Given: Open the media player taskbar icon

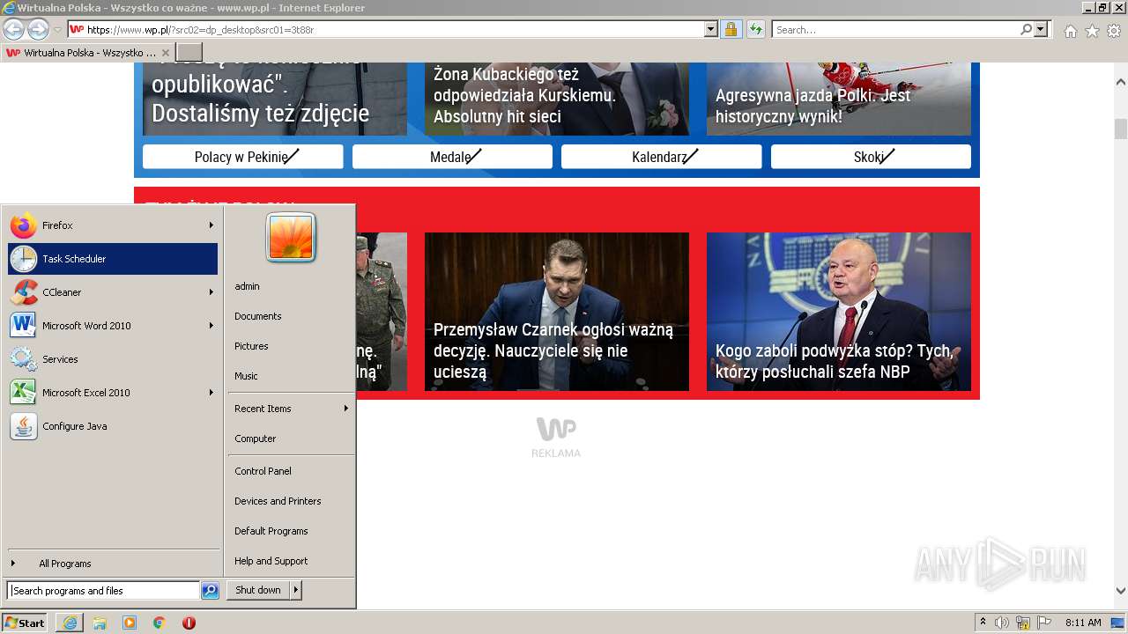Looking at the screenshot, I should coord(130,623).
